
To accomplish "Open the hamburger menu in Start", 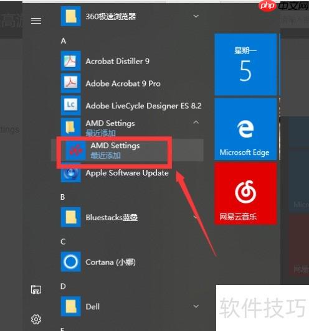I will [36, 21].
